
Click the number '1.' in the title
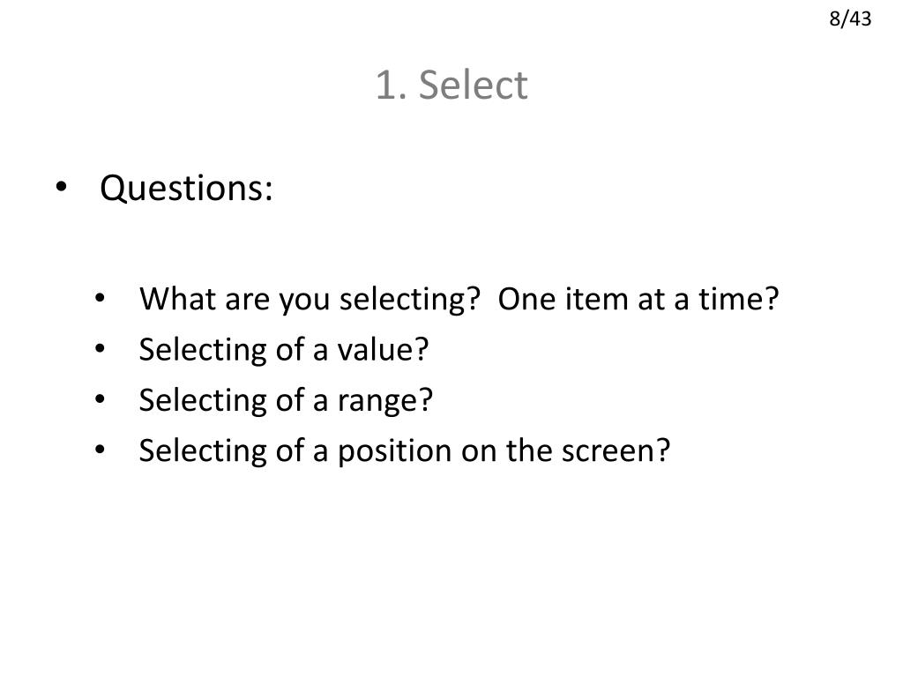click(x=392, y=85)
